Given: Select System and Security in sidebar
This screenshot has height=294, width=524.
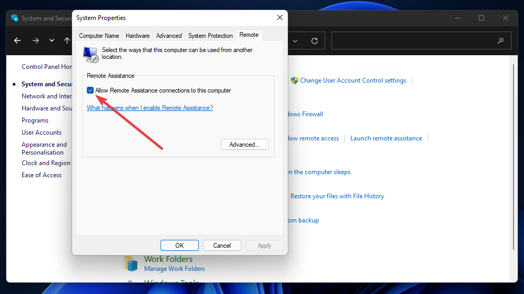Looking at the screenshot, I should point(47,84).
